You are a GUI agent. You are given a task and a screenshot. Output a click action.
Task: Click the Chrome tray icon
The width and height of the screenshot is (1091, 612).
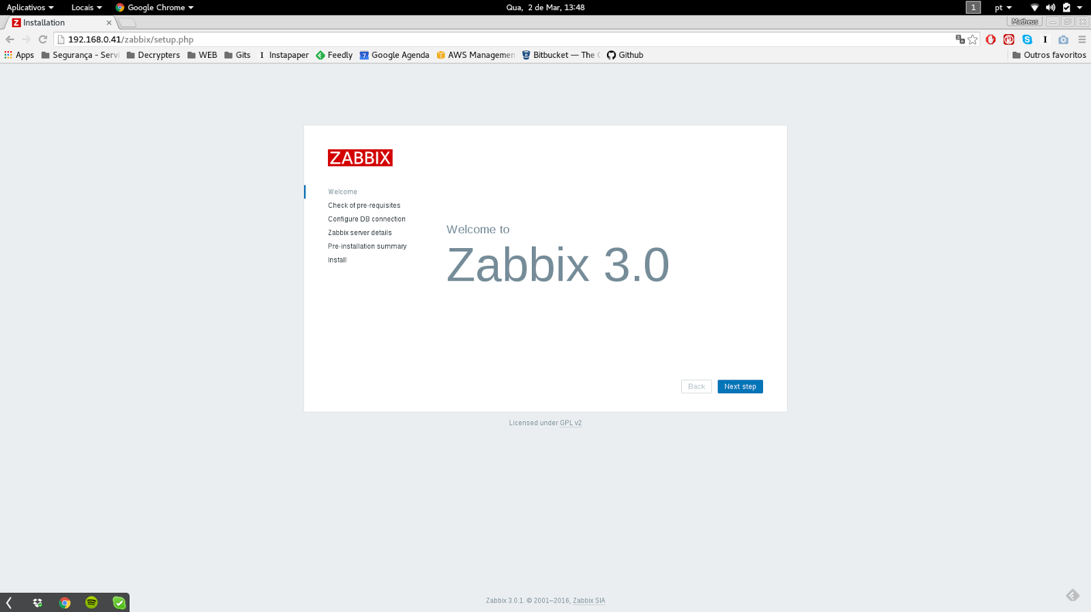(65, 602)
